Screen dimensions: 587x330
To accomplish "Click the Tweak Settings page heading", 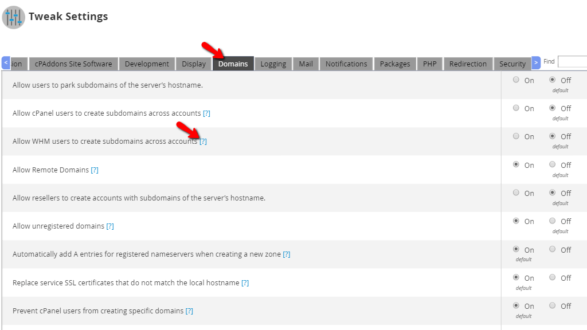I will pos(68,17).
